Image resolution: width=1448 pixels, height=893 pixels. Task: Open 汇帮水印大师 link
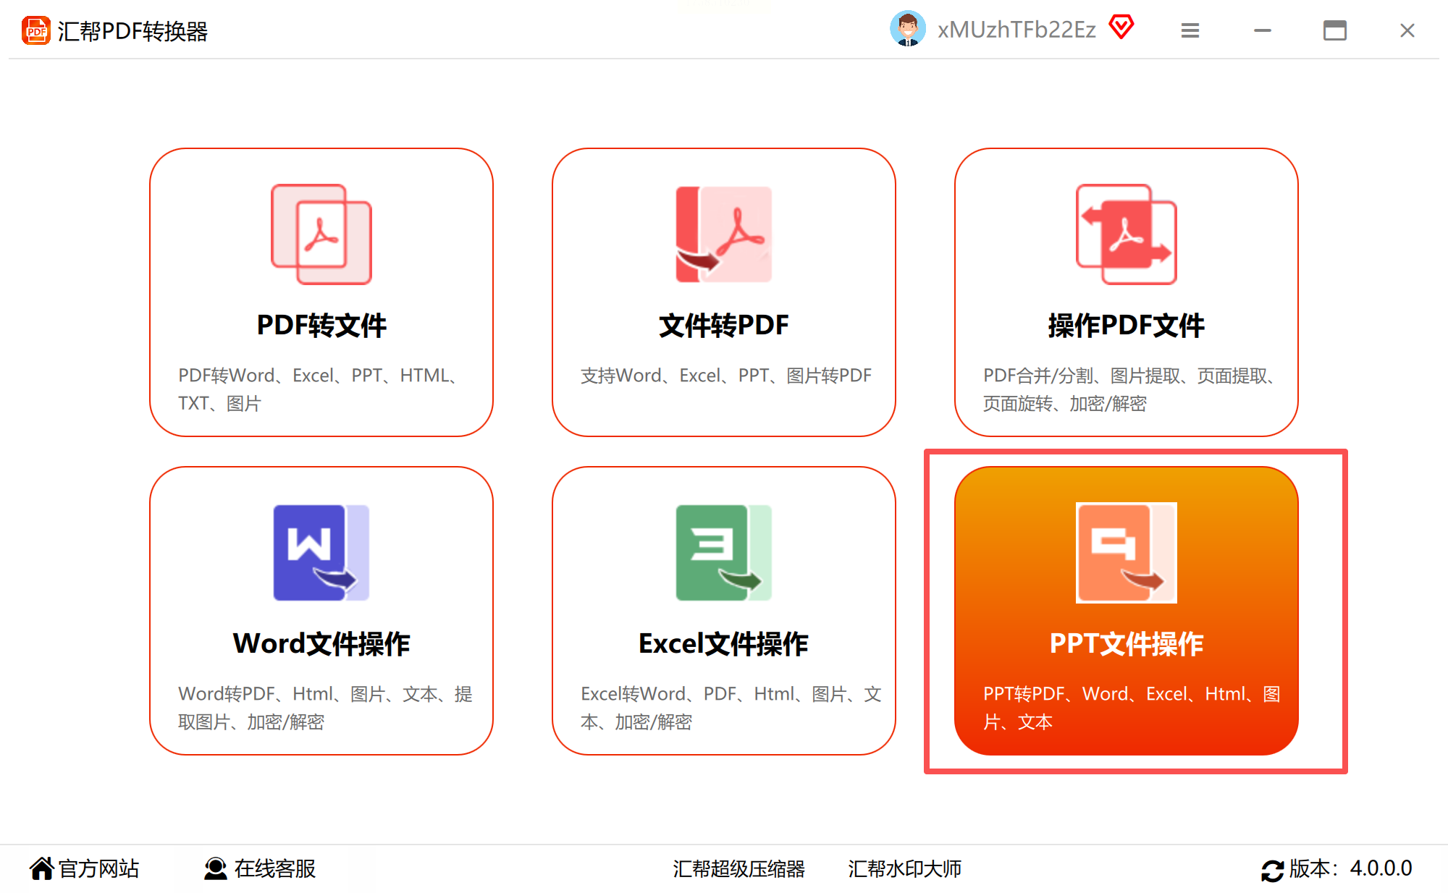tap(904, 868)
